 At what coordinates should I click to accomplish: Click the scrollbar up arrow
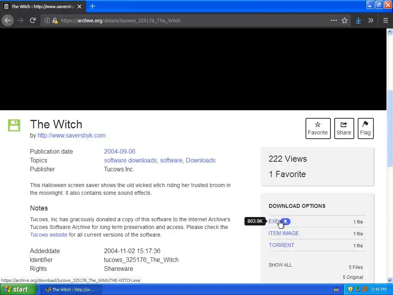(x=390, y=32)
